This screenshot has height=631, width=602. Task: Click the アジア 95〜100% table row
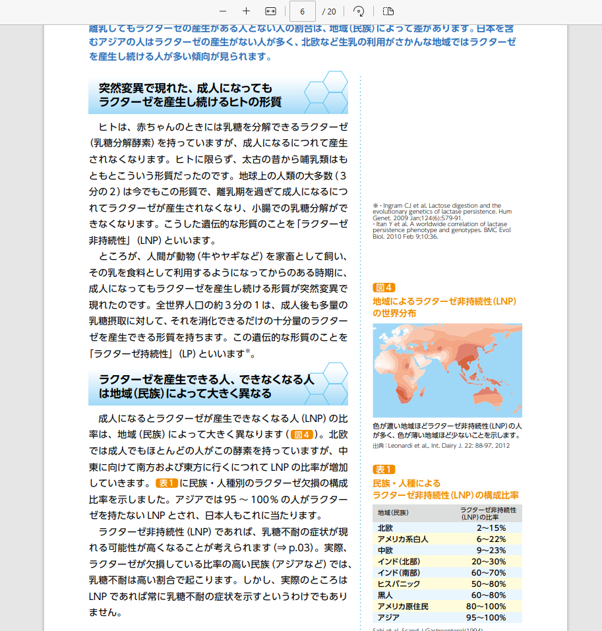(447, 618)
